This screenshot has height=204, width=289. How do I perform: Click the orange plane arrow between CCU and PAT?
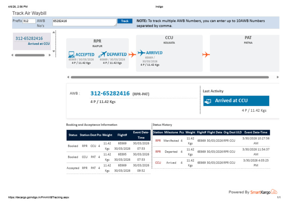point(206,54)
